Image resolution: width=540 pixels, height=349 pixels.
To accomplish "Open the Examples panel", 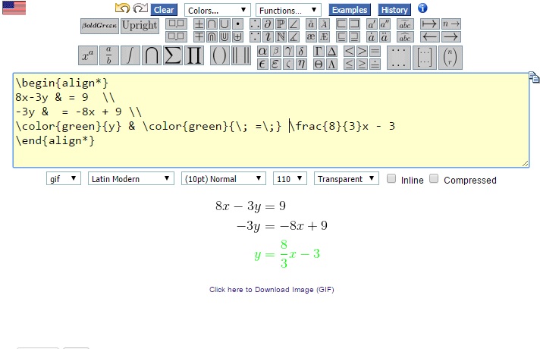I will (x=350, y=10).
